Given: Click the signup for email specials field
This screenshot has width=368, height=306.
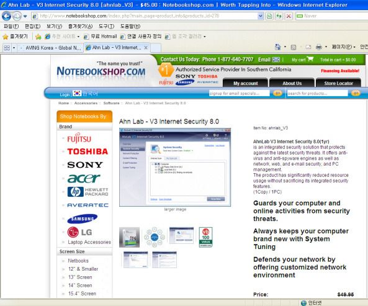Looking at the screenshot, I should [240, 93].
